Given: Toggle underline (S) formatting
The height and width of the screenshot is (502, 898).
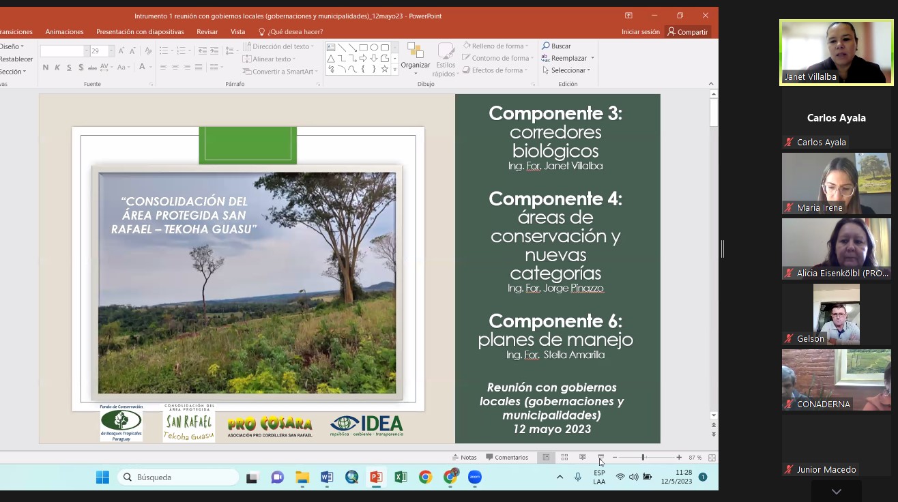Looking at the screenshot, I should tap(69, 67).
